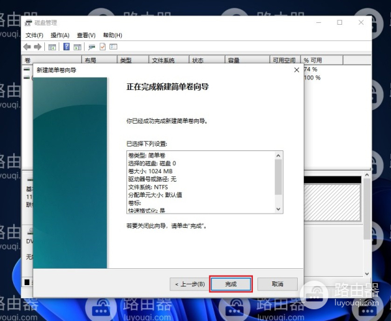Open the 帮助(H) menu
Viewport: 391px width, 321px height.
point(113,35)
